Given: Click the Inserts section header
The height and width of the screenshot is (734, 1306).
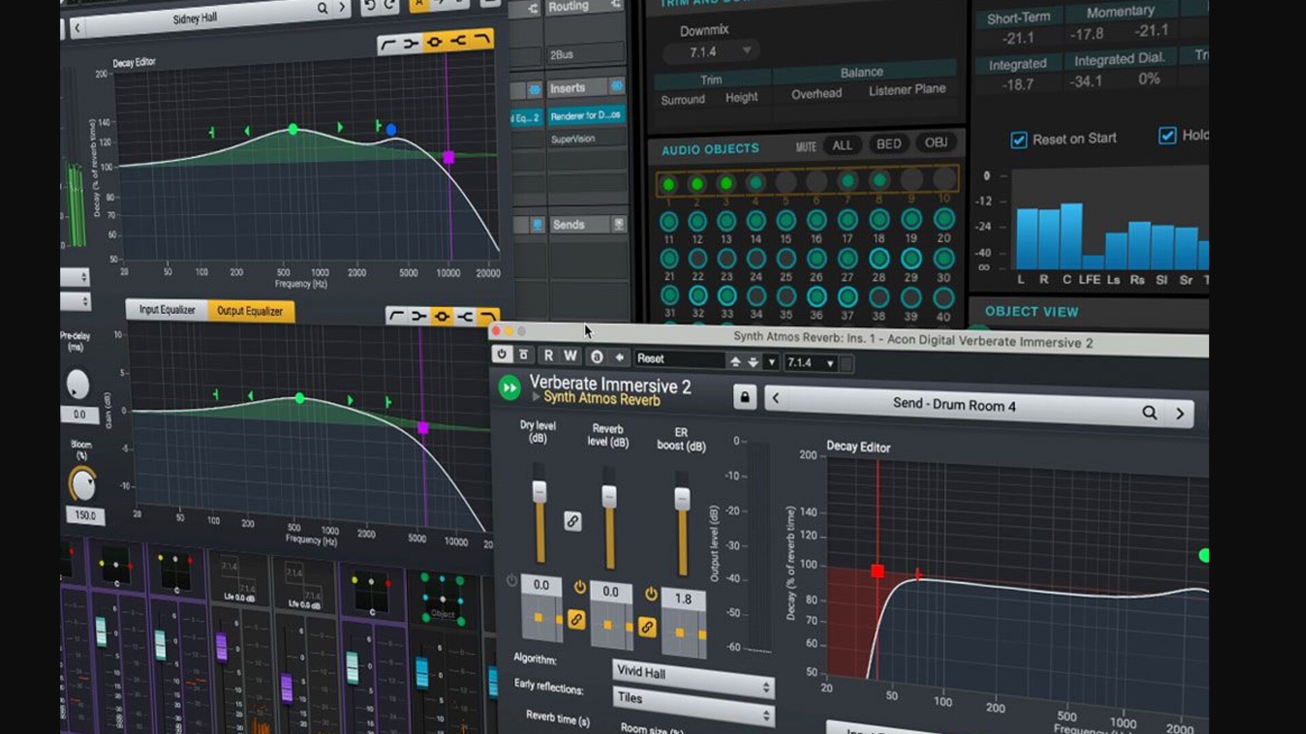Looking at the screenshot, I should 577,88.
